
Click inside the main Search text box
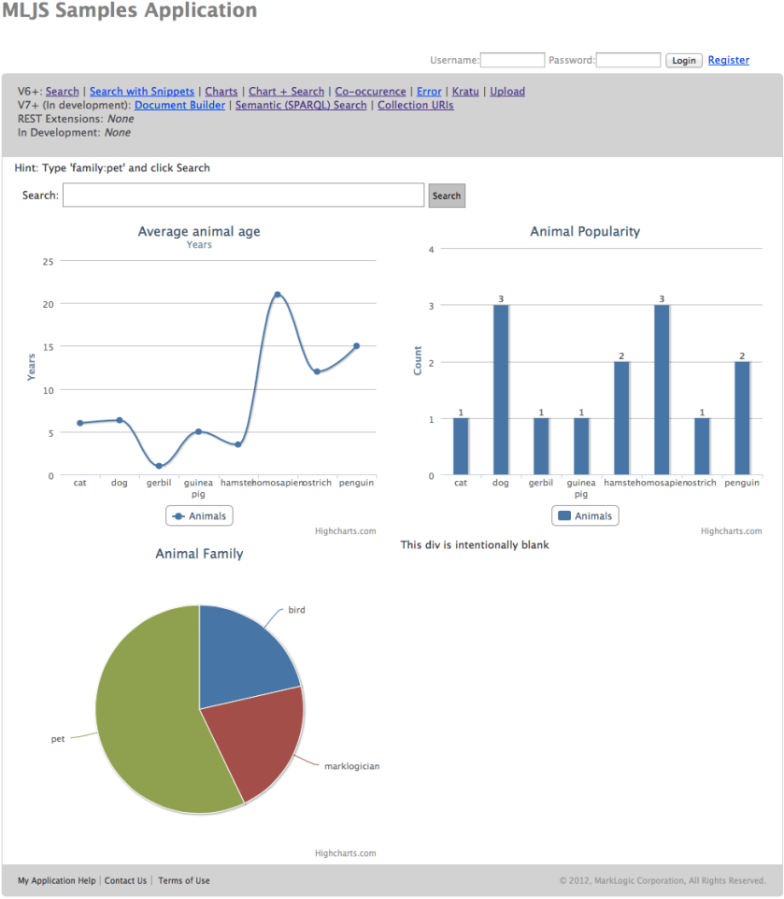click(242, 195)
